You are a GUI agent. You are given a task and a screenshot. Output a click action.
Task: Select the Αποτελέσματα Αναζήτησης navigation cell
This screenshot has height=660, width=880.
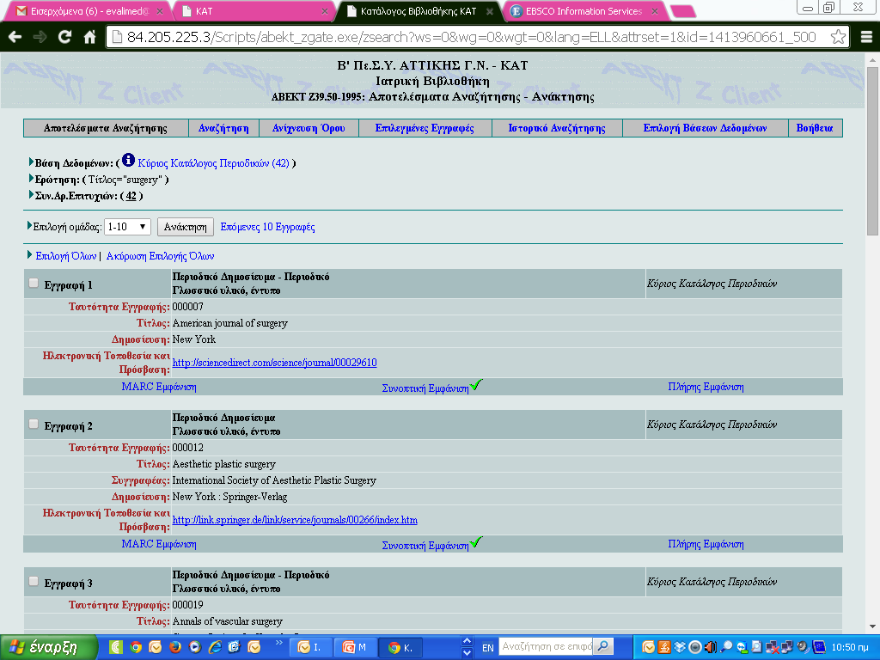point(106,128)
